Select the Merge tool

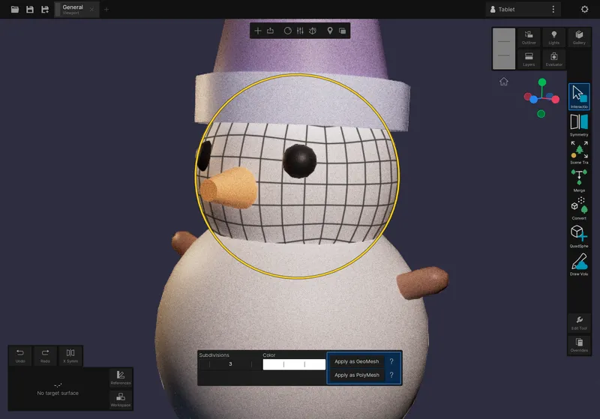pos(579,181)
